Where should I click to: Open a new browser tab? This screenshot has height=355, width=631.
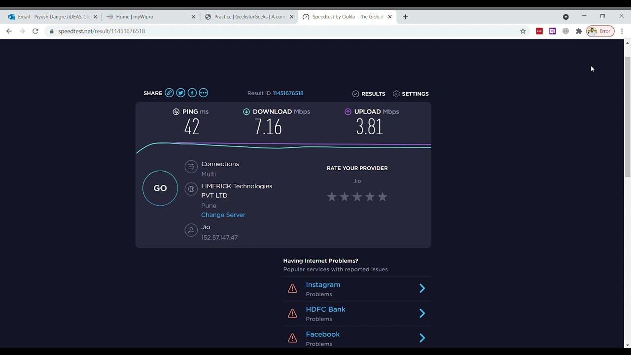coord(405,17)
